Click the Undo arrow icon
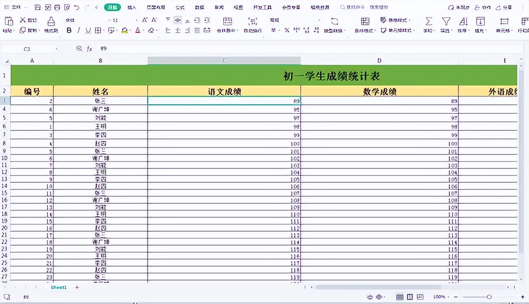 77,7
